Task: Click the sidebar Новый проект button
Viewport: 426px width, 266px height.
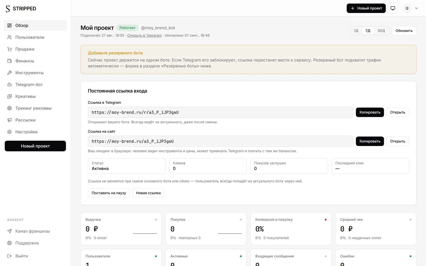Action: [x=35, y=146]
